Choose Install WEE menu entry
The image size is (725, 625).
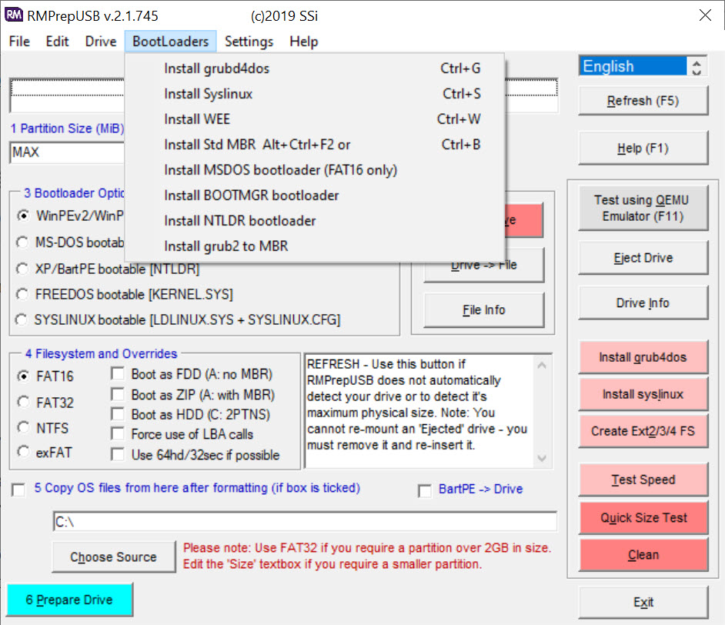click(315, 119)
